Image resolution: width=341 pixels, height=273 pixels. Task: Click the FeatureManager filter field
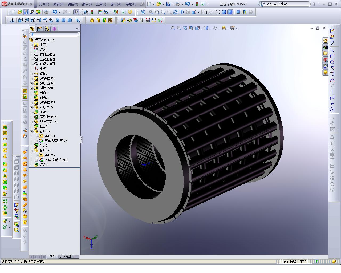[54, 34]
